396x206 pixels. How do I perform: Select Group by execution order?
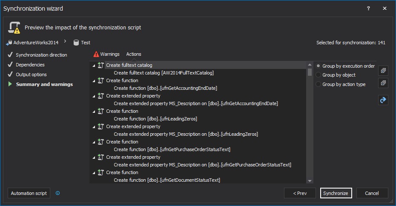tap(319, 66)
